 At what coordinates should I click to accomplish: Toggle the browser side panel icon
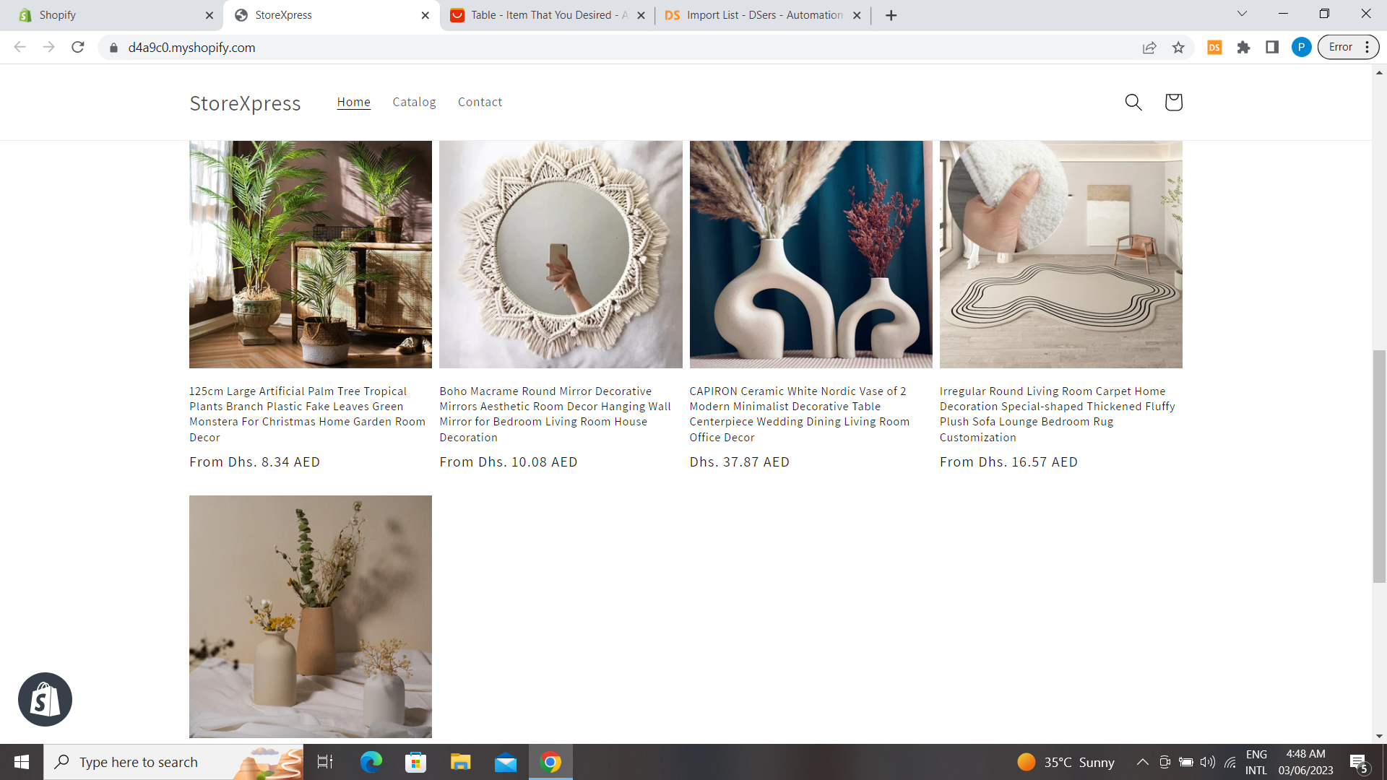point(1272,48)
